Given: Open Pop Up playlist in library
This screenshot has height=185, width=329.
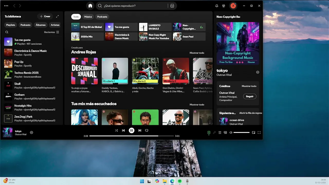Looking at the screenshot, I should (x=32, y=64).
